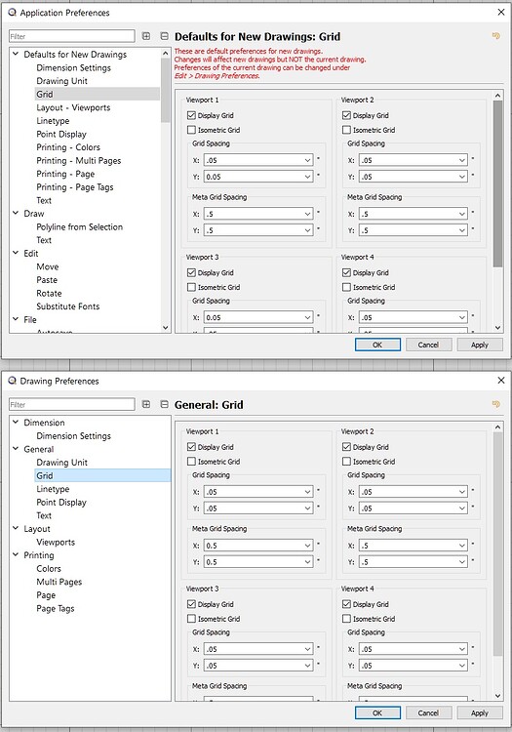Toggle Viewport 2 Display Grid in Application Preferences
Viewport: 512px width, 732px height.
coord(346,115)
